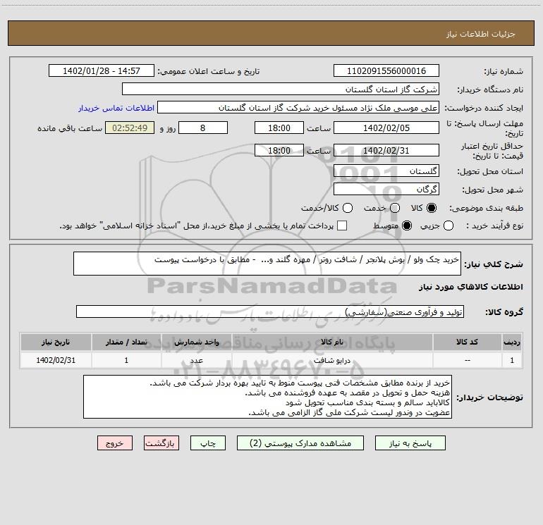This screenshot has width=543, height=525.
Task: Click the اطلاعات کالاهای مورد نیاز heading
Action: (471, 287)
